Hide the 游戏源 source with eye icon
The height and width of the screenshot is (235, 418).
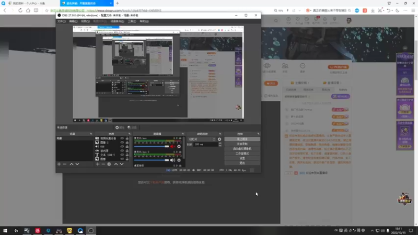[x=122, y=151]
